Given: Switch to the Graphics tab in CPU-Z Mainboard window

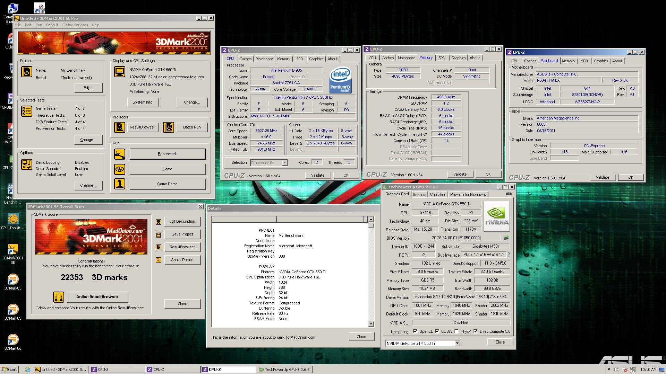Looking at the screenshot, I should click(601, 61).
